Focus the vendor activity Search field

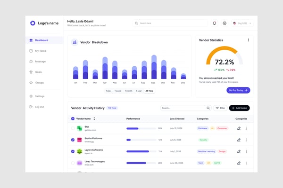[186, 108]
